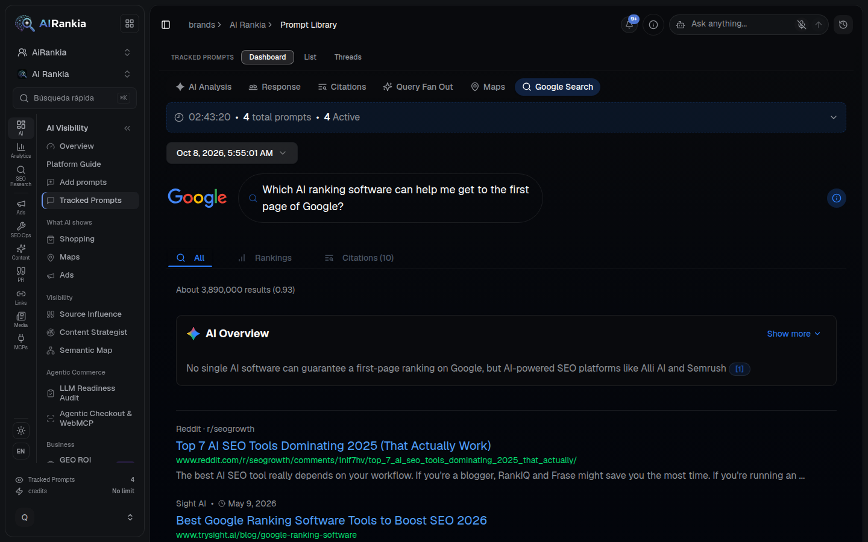Open Links in the icon rail
Screen dimensions: 868x542
[x=20, y=297]
